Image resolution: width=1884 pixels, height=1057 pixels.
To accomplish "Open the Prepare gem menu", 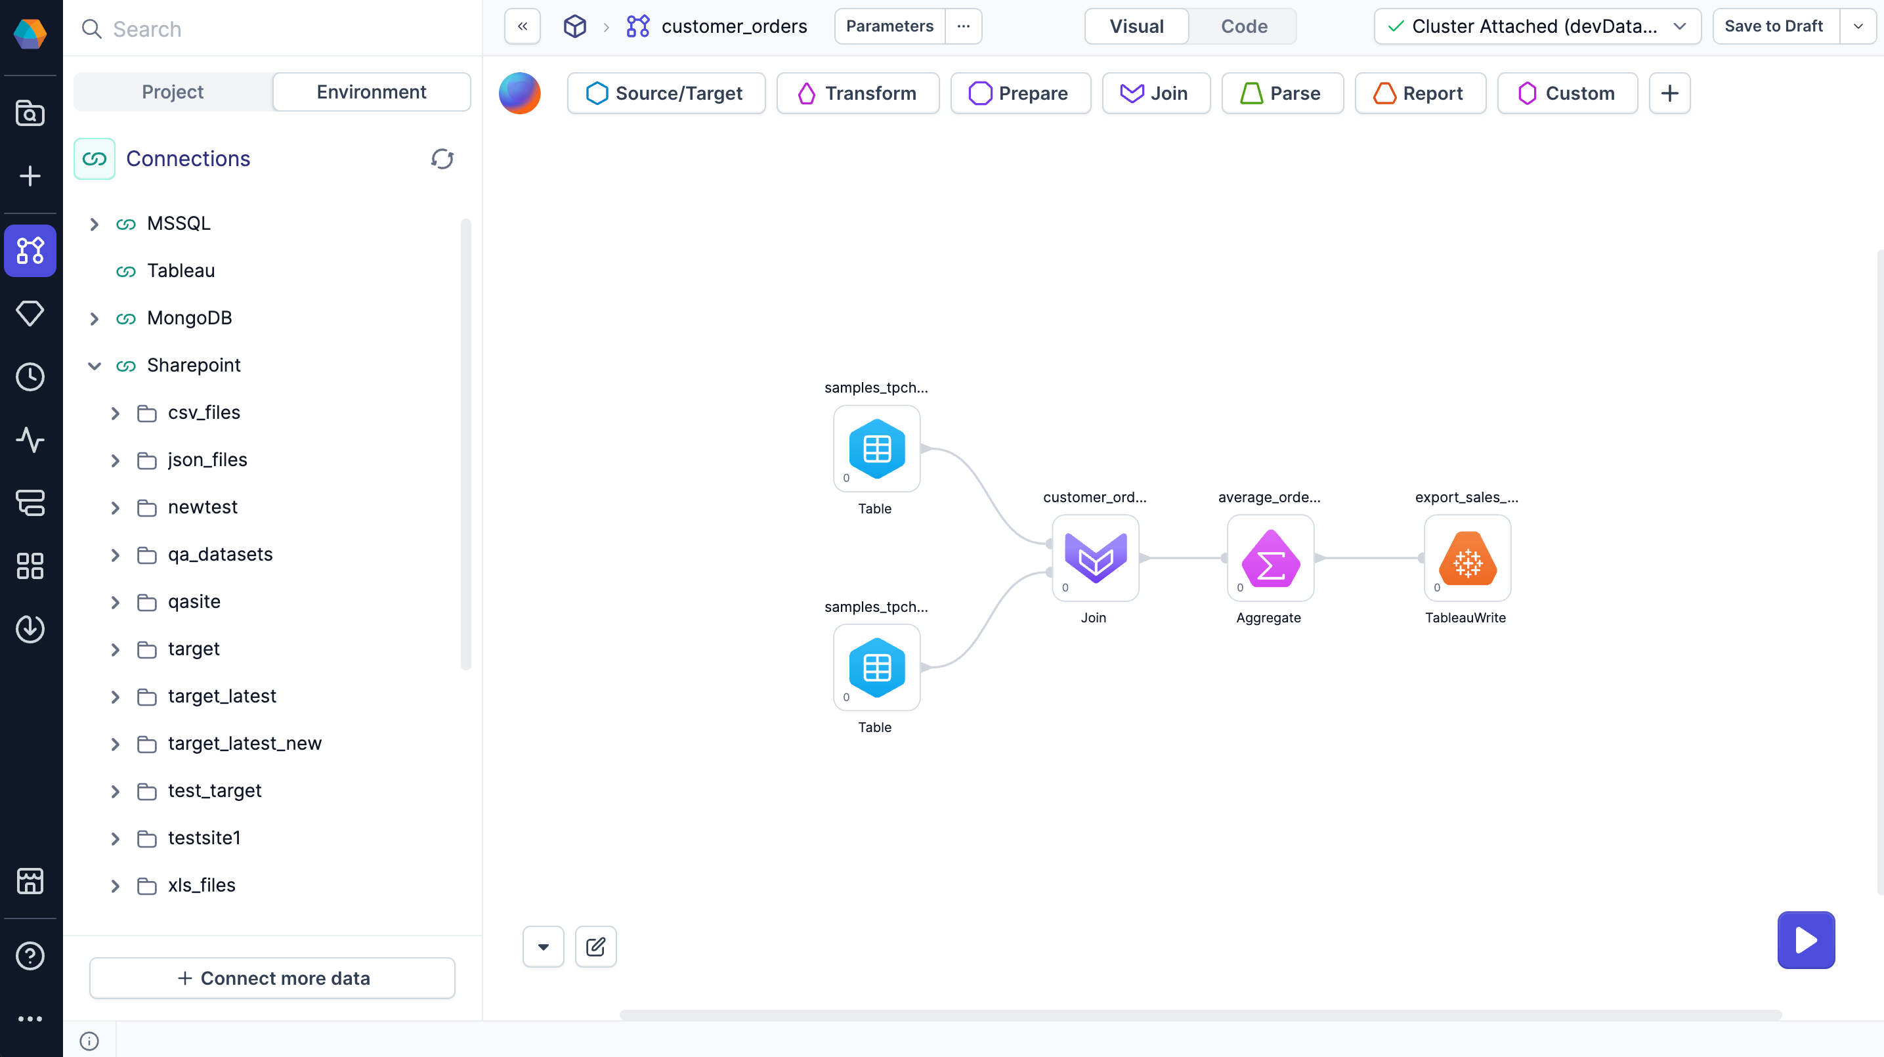I will [1020, 93].
